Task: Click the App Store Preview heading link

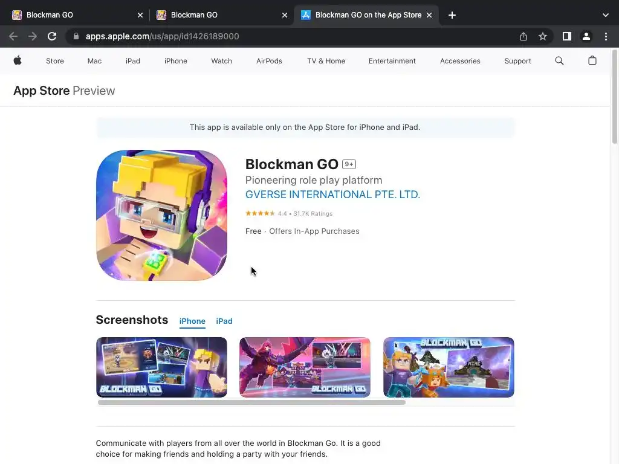Action: [x=64, y=91]
